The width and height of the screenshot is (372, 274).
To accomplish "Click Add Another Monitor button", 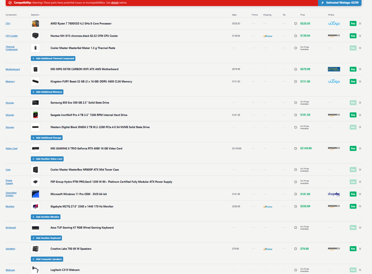I will (x=46, y=217).
